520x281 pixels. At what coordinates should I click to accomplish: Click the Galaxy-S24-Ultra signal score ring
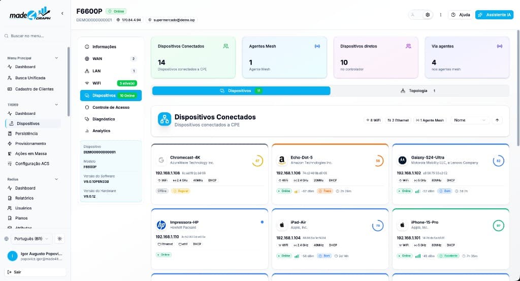(x=498, y=161)
